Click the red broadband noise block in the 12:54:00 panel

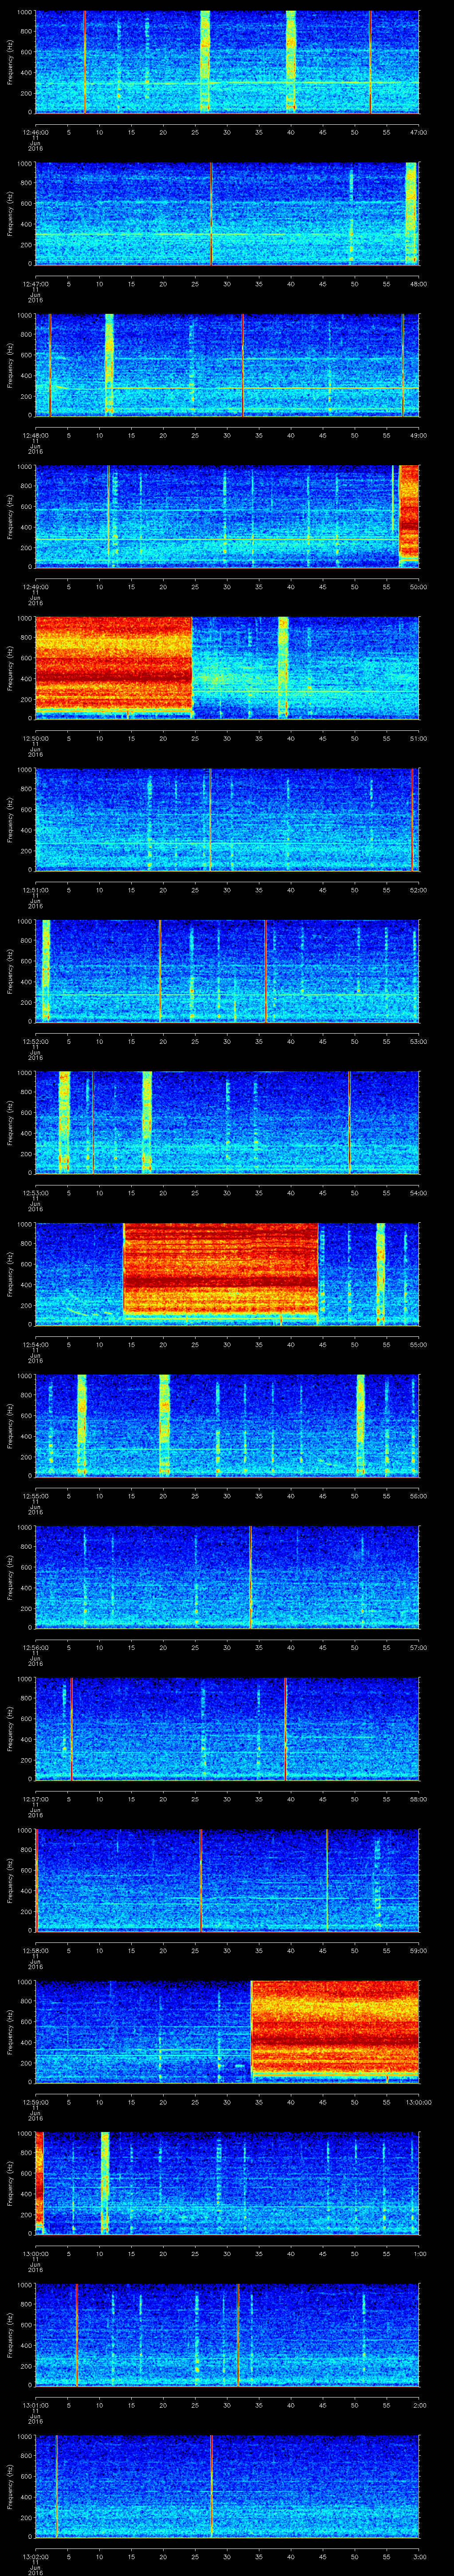click(220, 1268)
